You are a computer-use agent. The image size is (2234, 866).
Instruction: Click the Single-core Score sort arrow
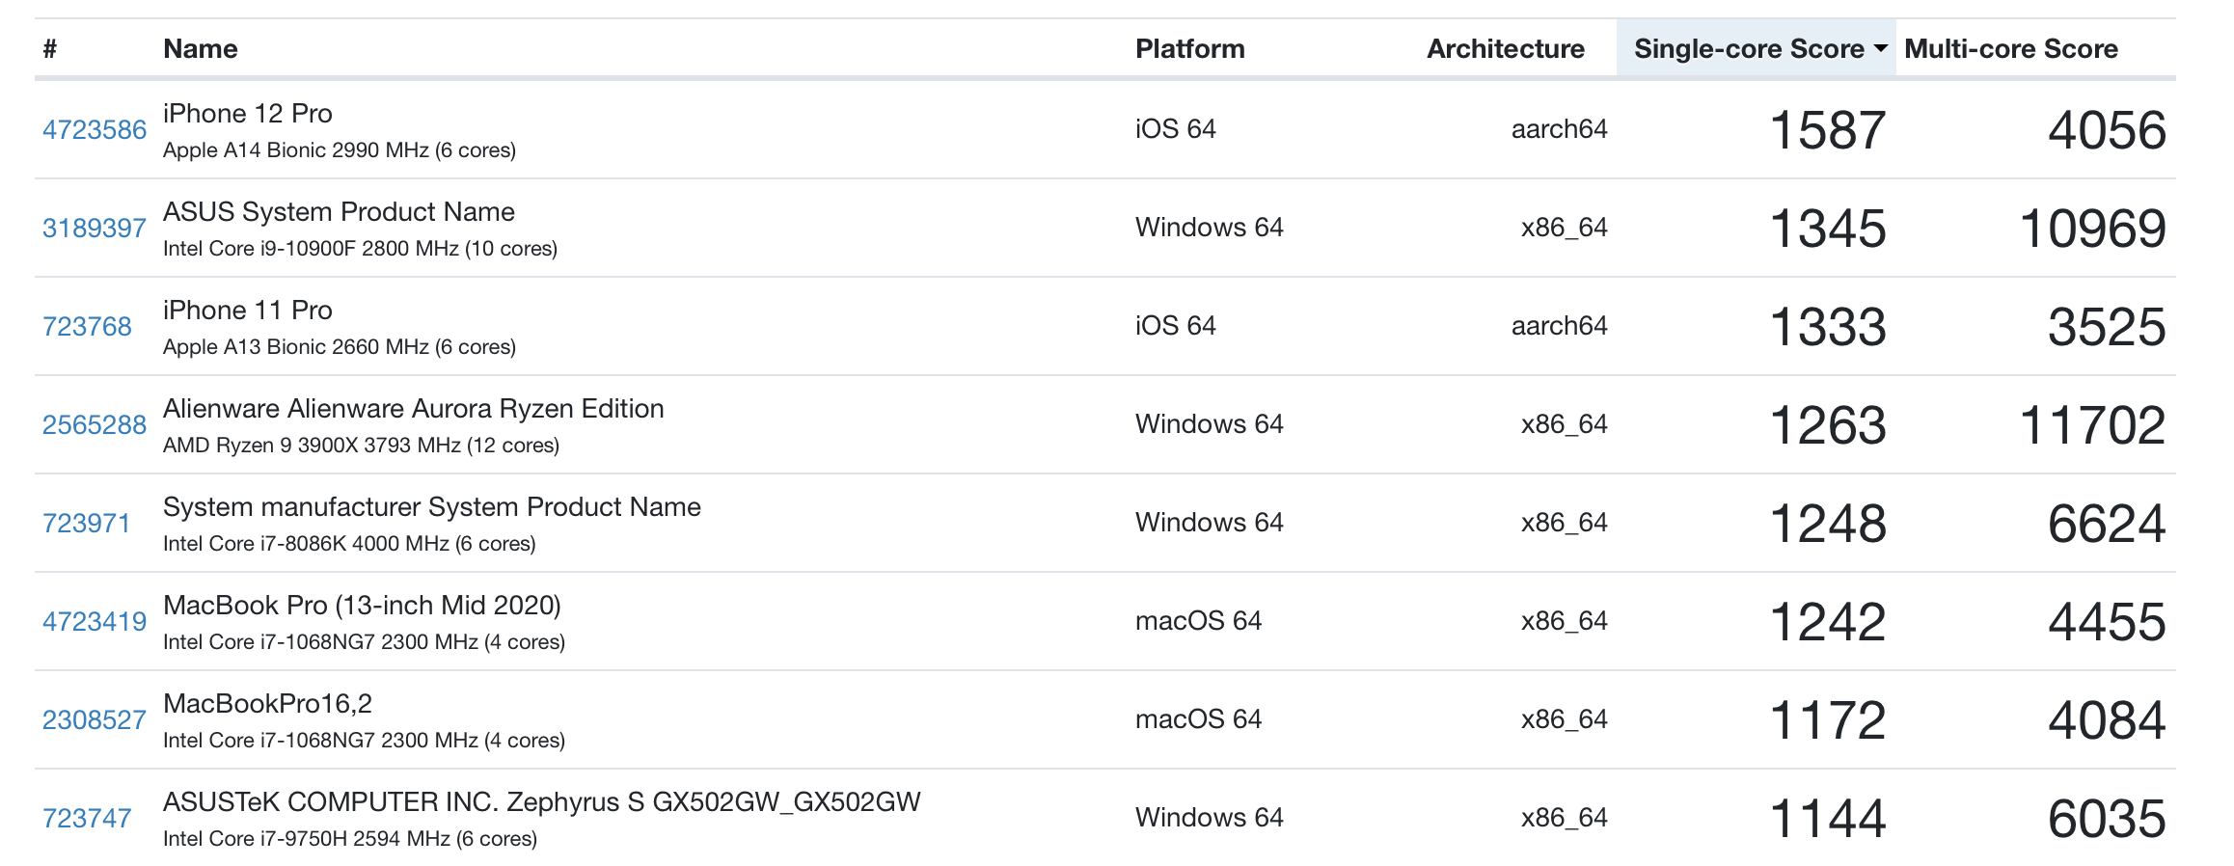pos(1880,48)
